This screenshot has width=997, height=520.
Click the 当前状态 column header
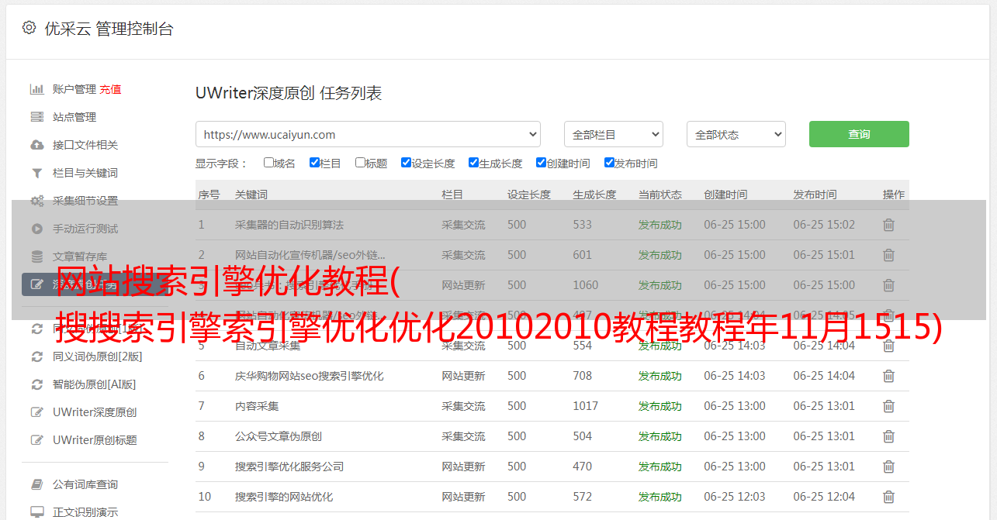[x=660, y=195]
